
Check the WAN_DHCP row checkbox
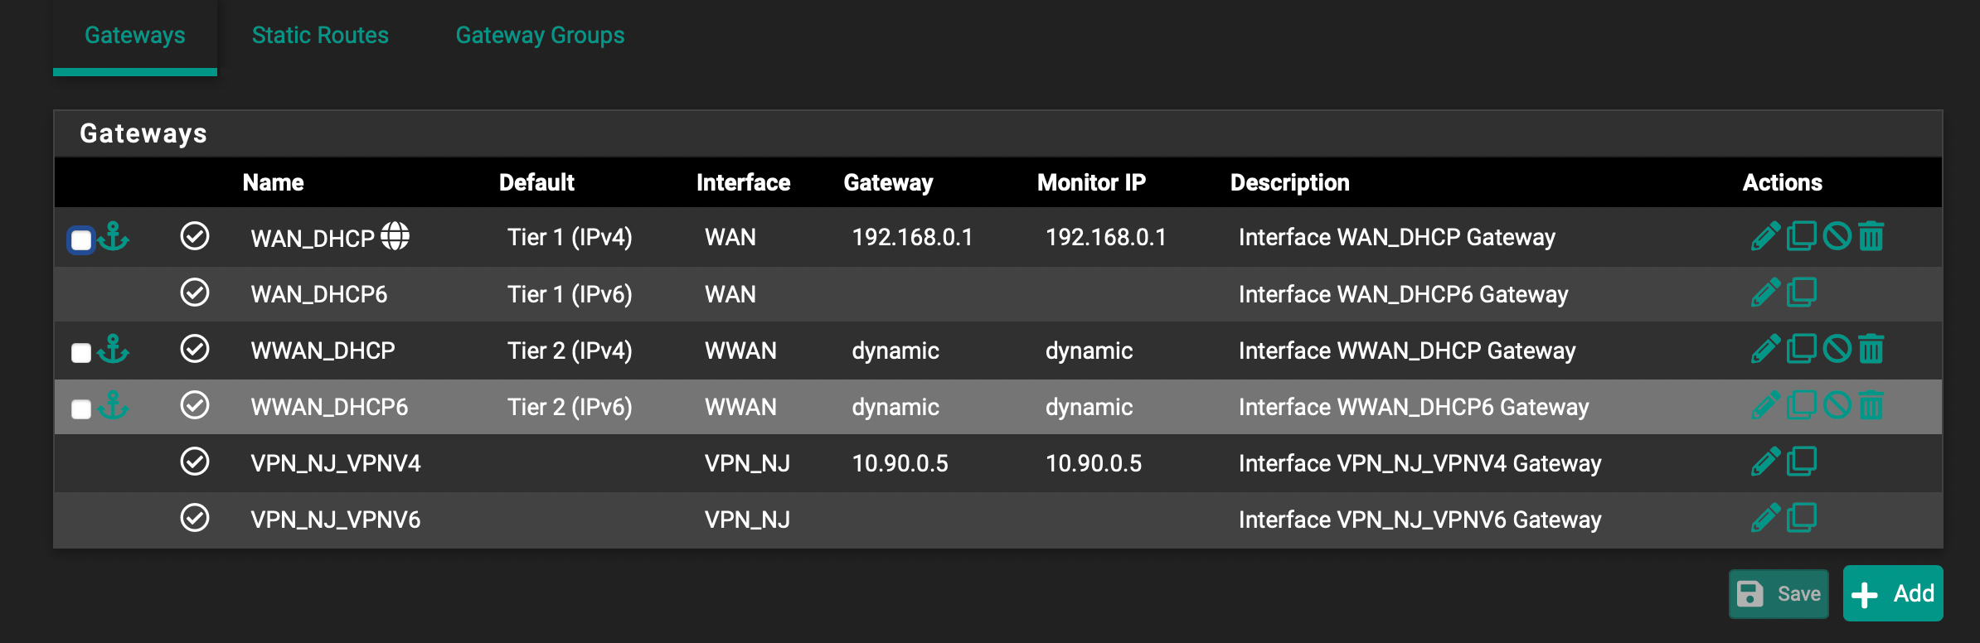pos(81,240)
